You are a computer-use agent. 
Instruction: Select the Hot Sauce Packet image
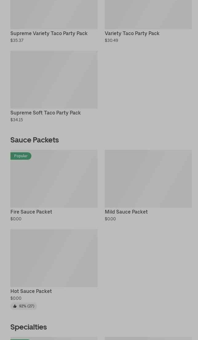coord(54,258)
